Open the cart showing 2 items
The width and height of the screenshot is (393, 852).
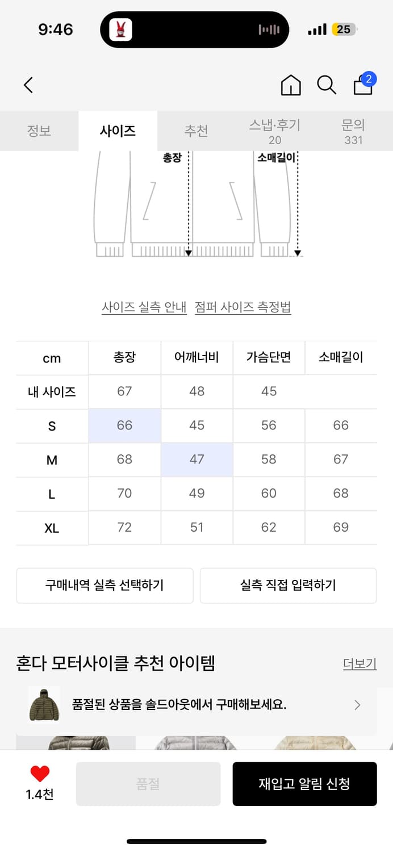pos(362,86)
